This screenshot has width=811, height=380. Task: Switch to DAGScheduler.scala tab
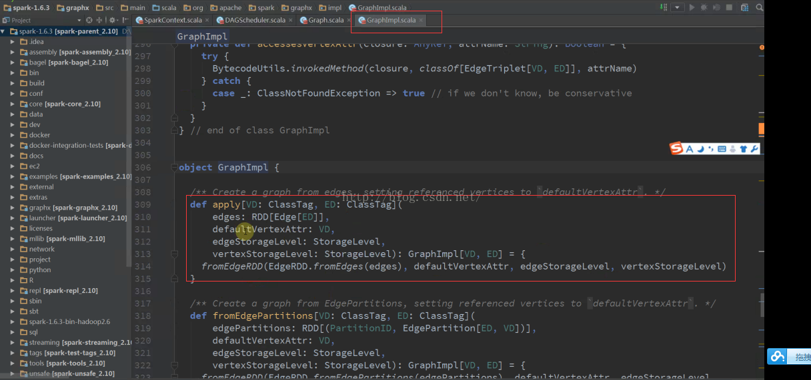pyautogui.click(x=255, y=20)
